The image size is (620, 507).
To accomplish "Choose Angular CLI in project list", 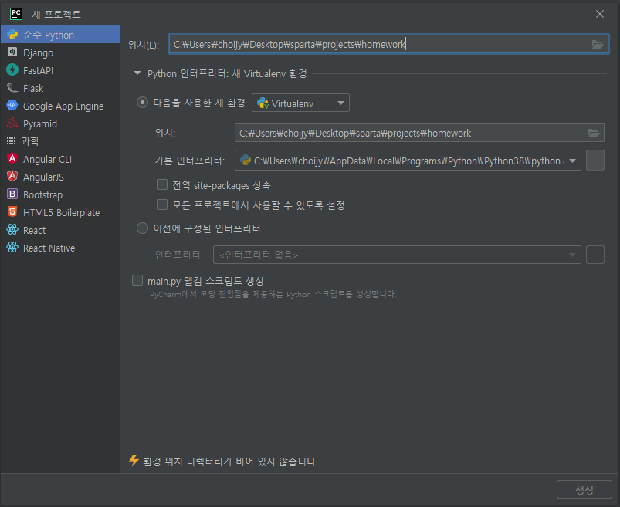I will [x=47, y=160].
